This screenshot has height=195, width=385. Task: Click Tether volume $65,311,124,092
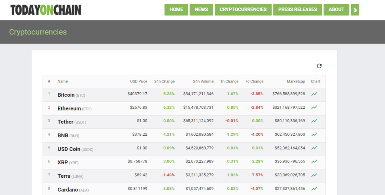tap(199, 121)
